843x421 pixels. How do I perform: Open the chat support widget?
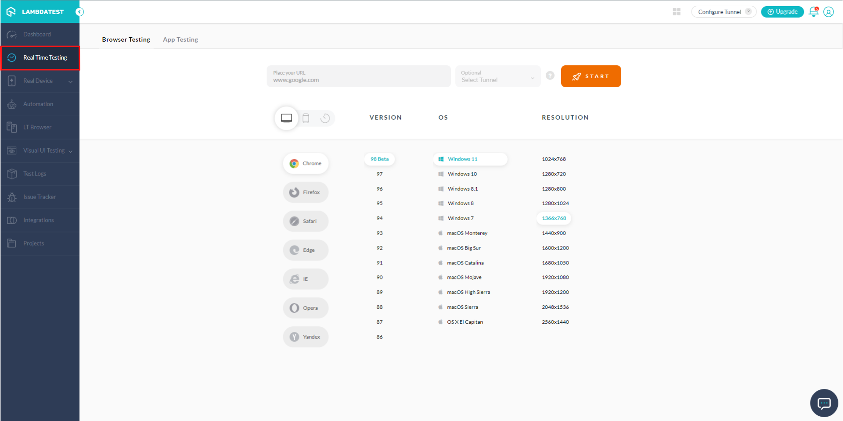click(824, 403)
